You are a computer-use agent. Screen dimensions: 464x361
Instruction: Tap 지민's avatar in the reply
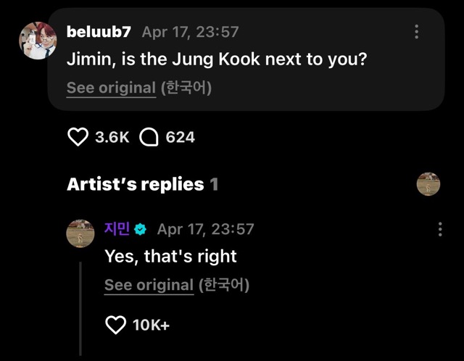tap(80, 233)
